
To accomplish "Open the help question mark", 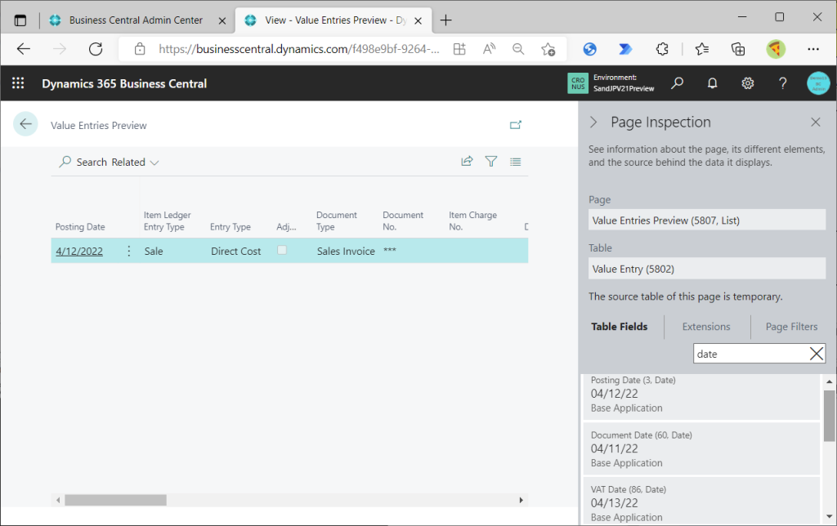I will pyautogui.click(x=782, y=83).
